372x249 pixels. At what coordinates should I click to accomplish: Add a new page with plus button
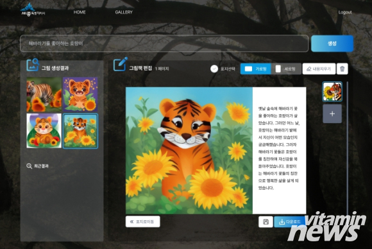(x=332, y=114)
